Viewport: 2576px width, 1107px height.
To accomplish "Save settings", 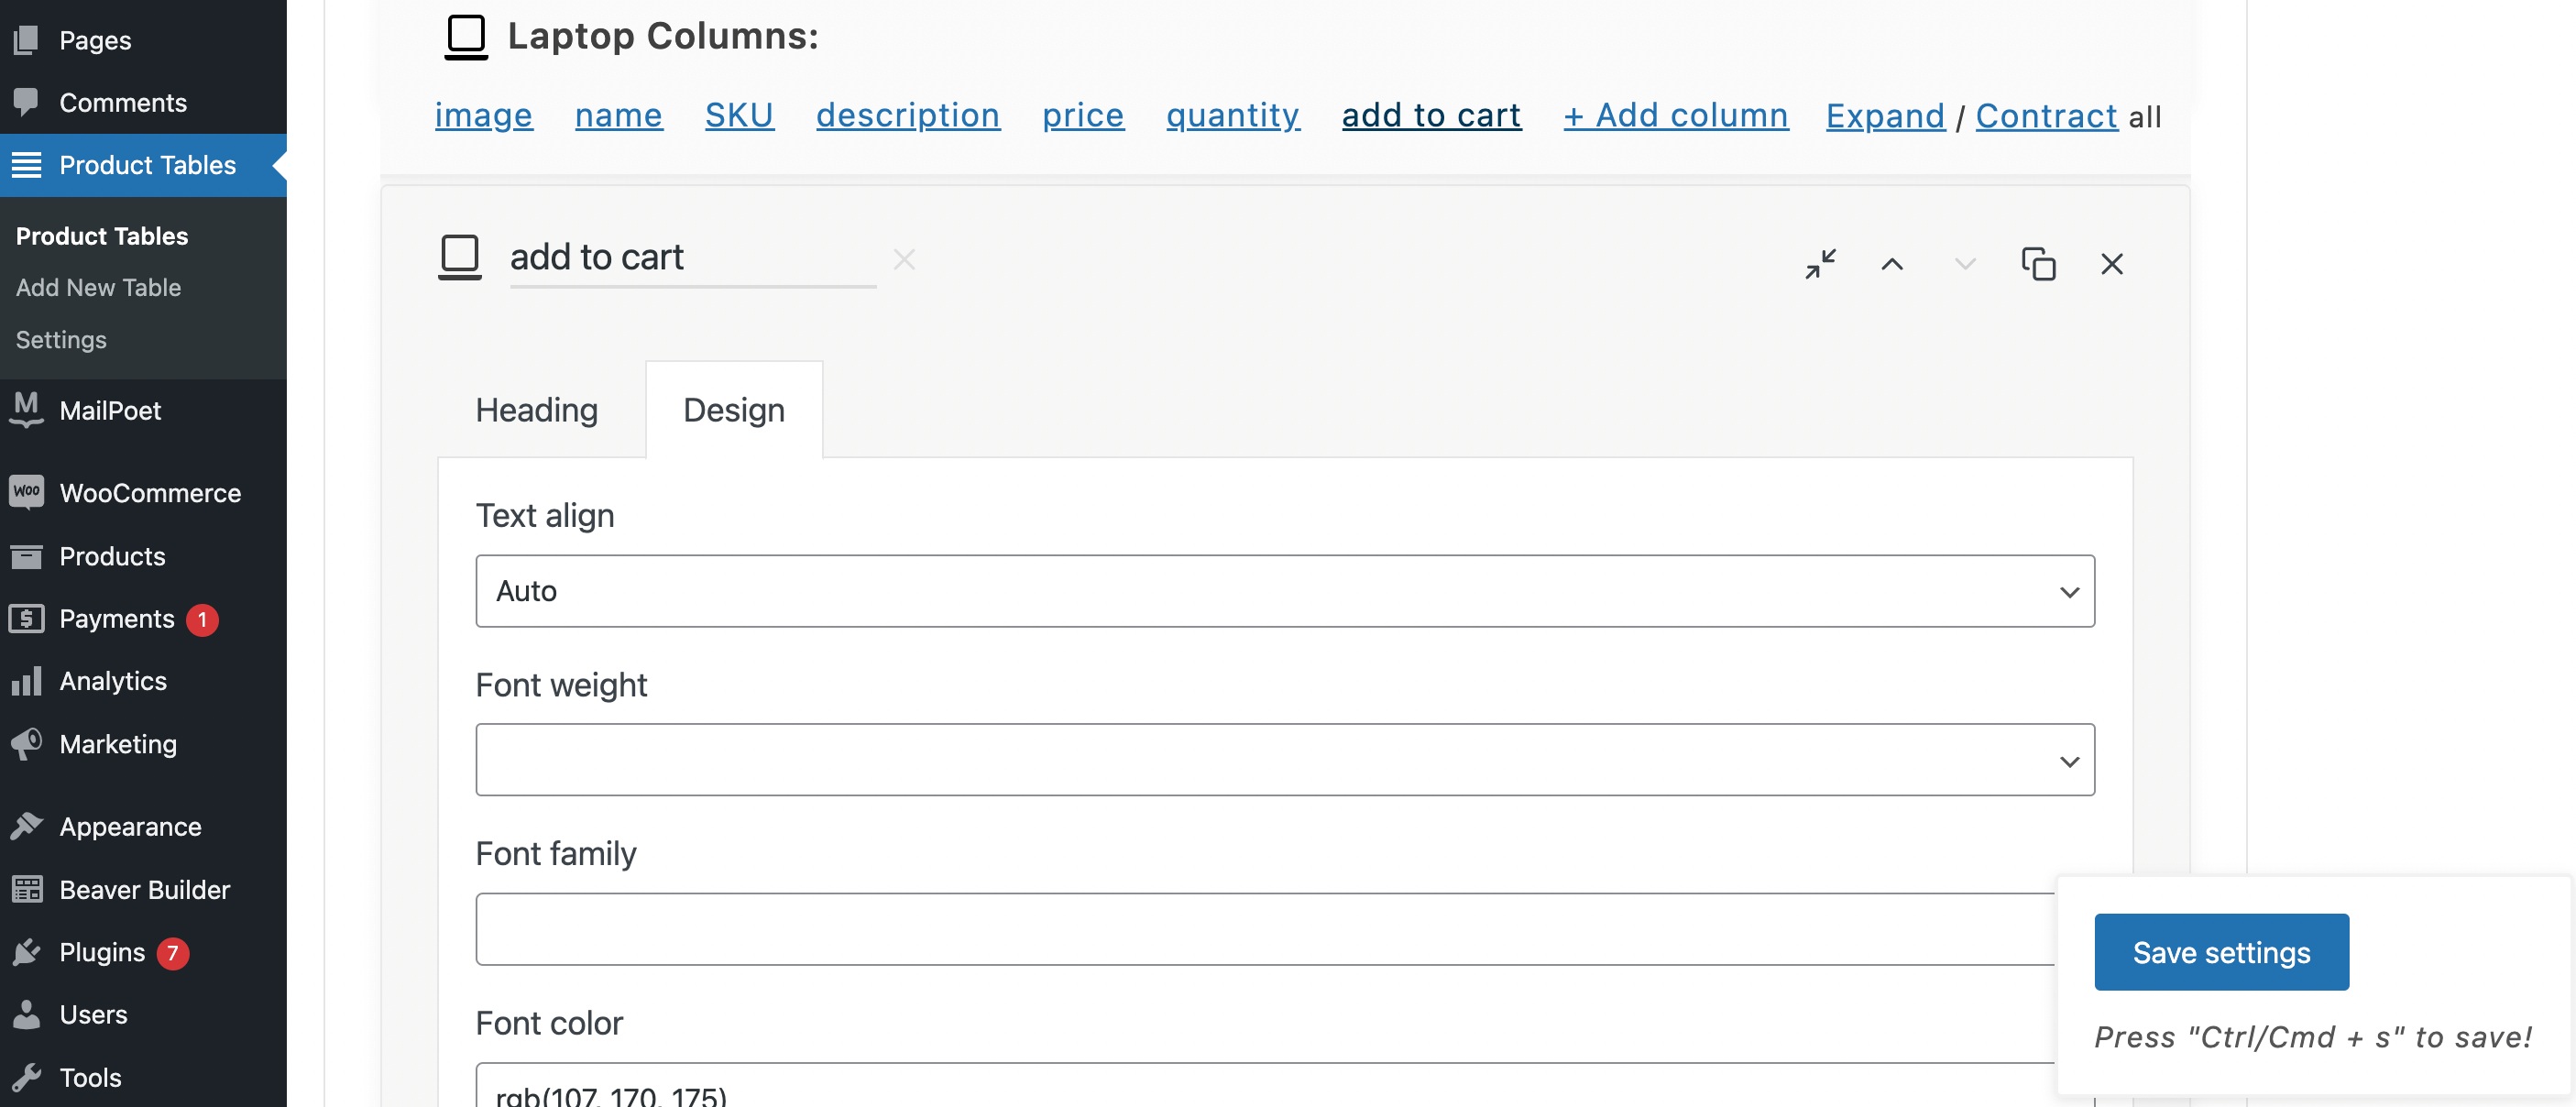I will click(2221, 952).
